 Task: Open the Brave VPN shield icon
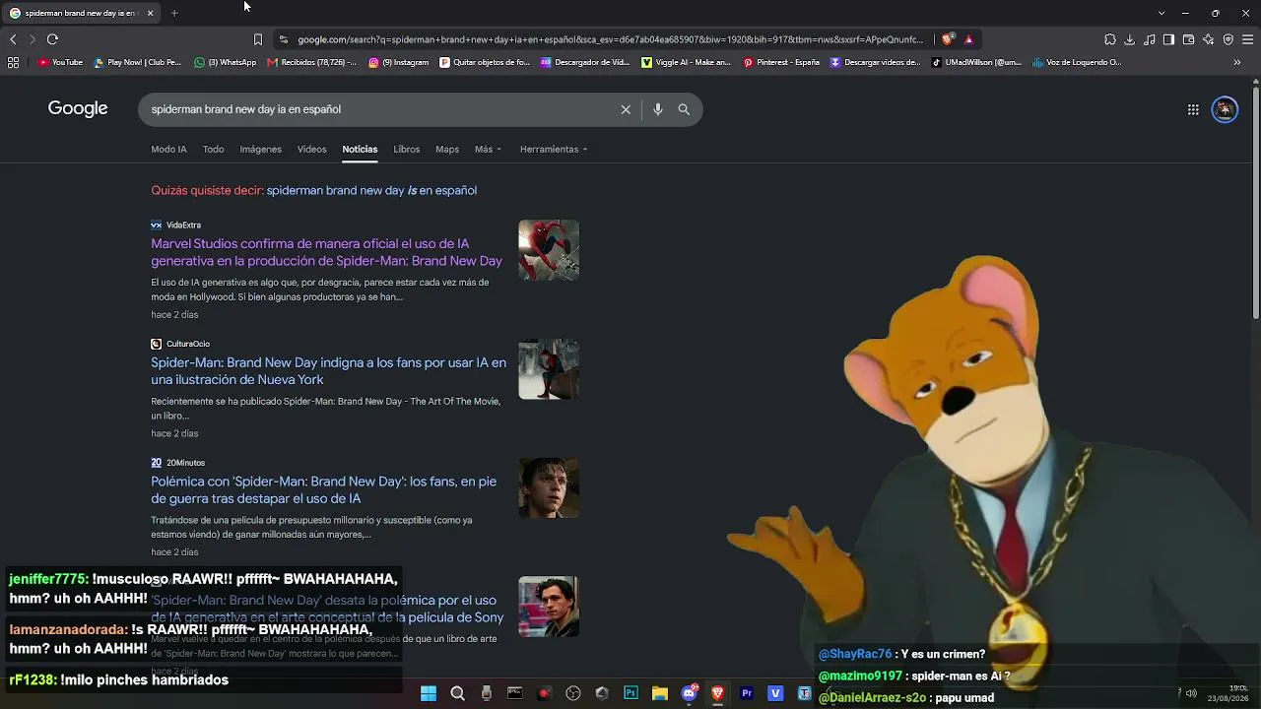click(x=1228, y=39)
